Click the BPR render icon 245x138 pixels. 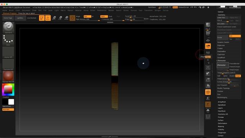(x=208, y=25)
